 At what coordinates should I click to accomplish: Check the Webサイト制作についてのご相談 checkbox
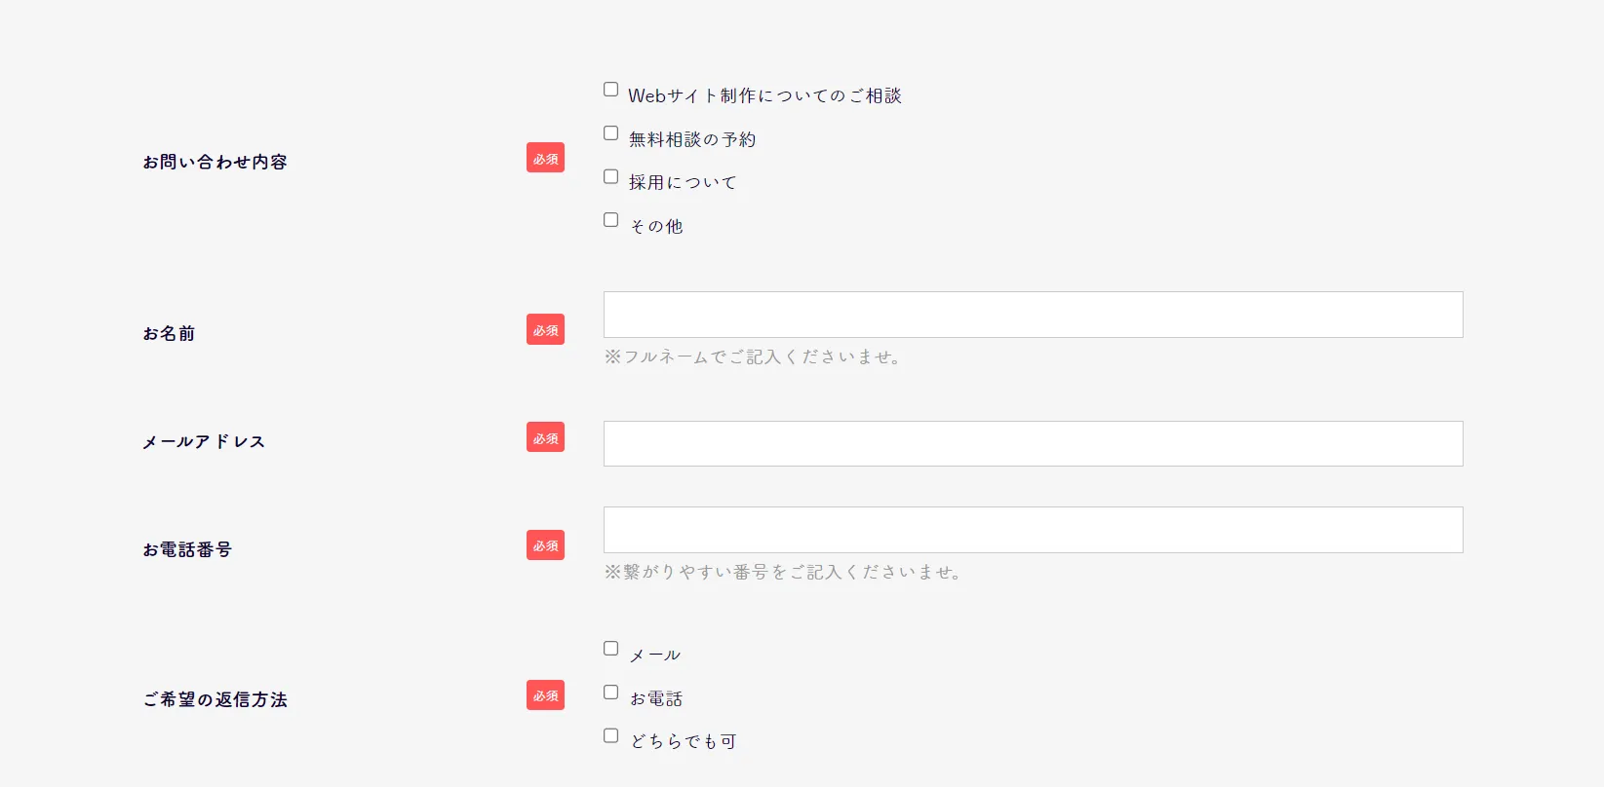click(x=609, y=89)
